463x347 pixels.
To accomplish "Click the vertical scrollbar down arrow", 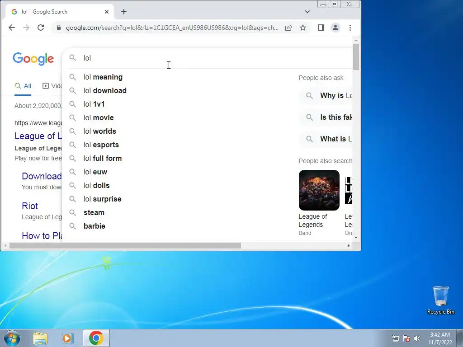I will click(x=356, y=238).
